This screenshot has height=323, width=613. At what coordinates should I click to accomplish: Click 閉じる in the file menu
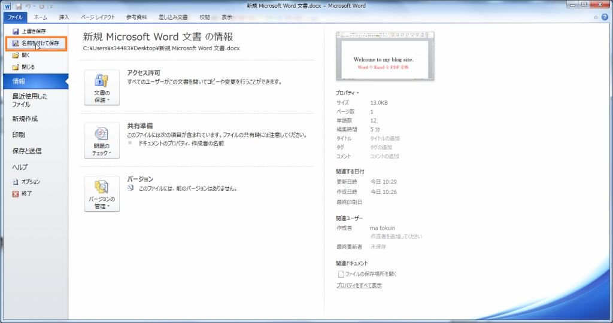pyautogui.click(x=23, y=67)
